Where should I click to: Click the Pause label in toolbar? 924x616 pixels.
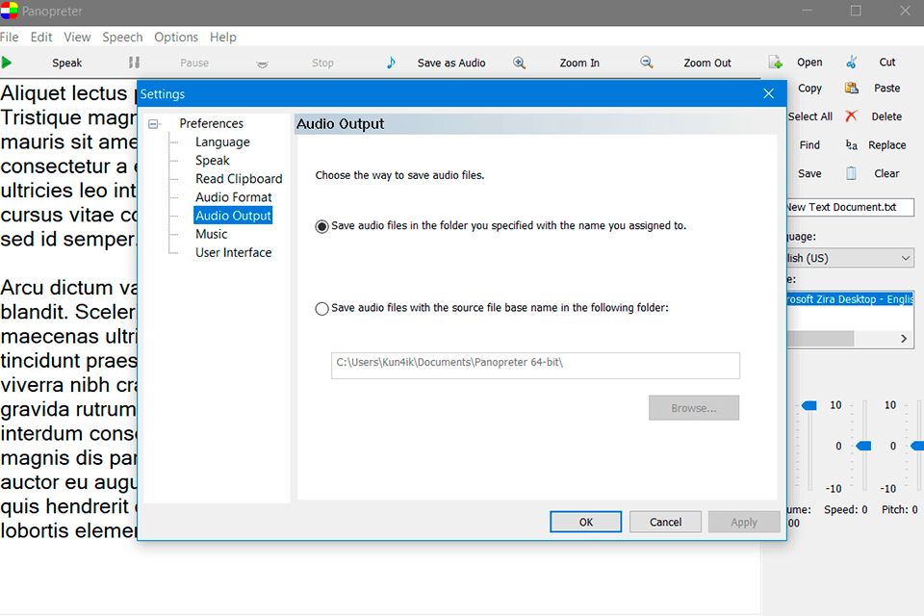[194, 63]
